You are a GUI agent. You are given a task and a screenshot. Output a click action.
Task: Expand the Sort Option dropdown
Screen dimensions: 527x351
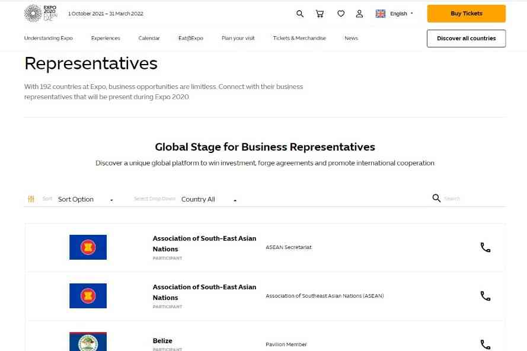tap(85, 199)
